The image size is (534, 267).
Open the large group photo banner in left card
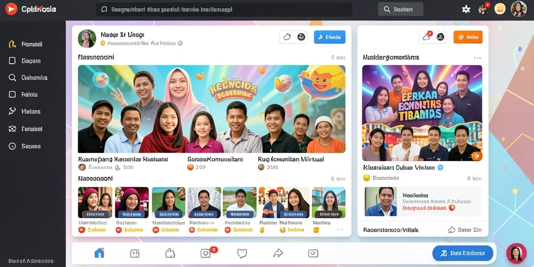click(212, 109)
